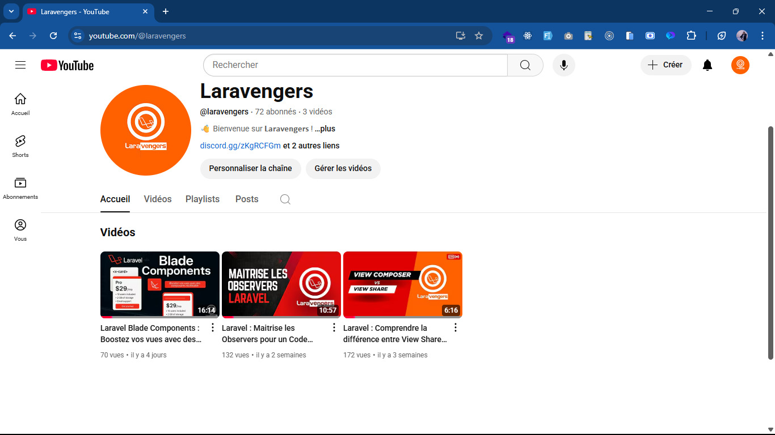775x435 pixels.
Task: Click the camera screenshot extension icon
Action: click(x=568, y=36)
